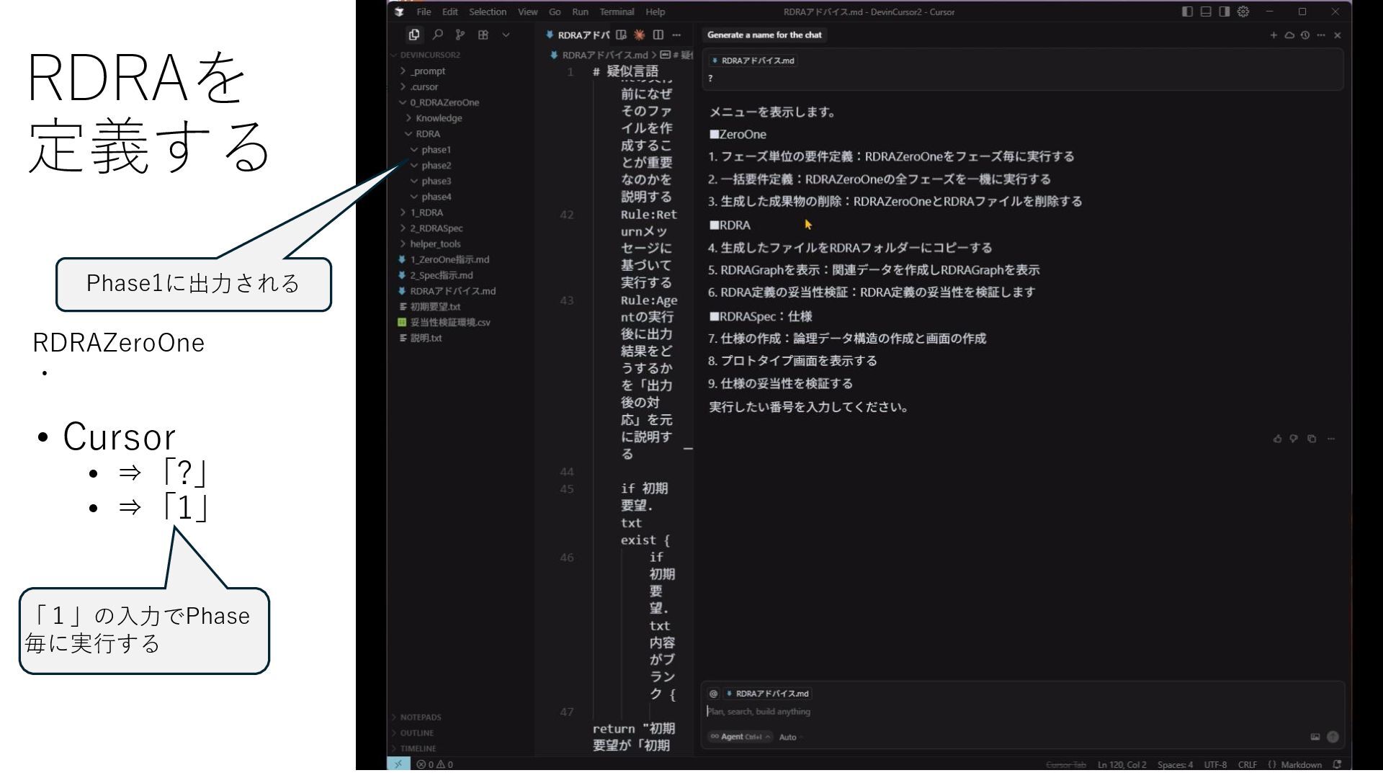Send the chat message arrow button
This screenshot has width=1383, height=778.
click(1333, 737)
